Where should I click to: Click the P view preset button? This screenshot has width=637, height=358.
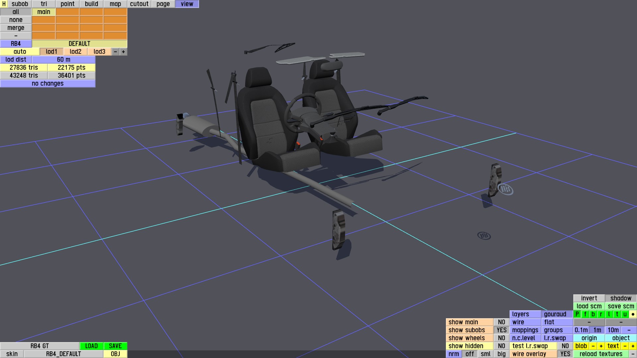[x=577, y=314]
